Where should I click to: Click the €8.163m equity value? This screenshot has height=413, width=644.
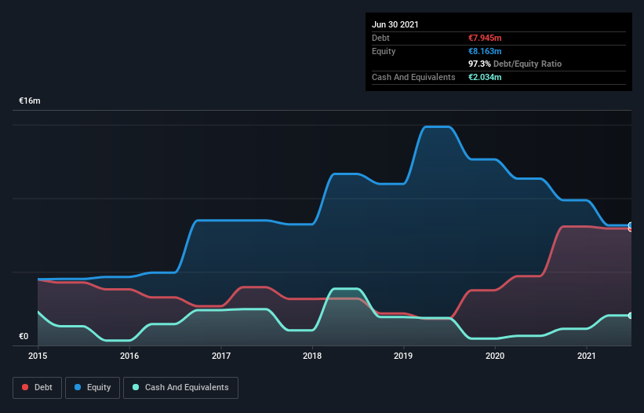(485, 51)
